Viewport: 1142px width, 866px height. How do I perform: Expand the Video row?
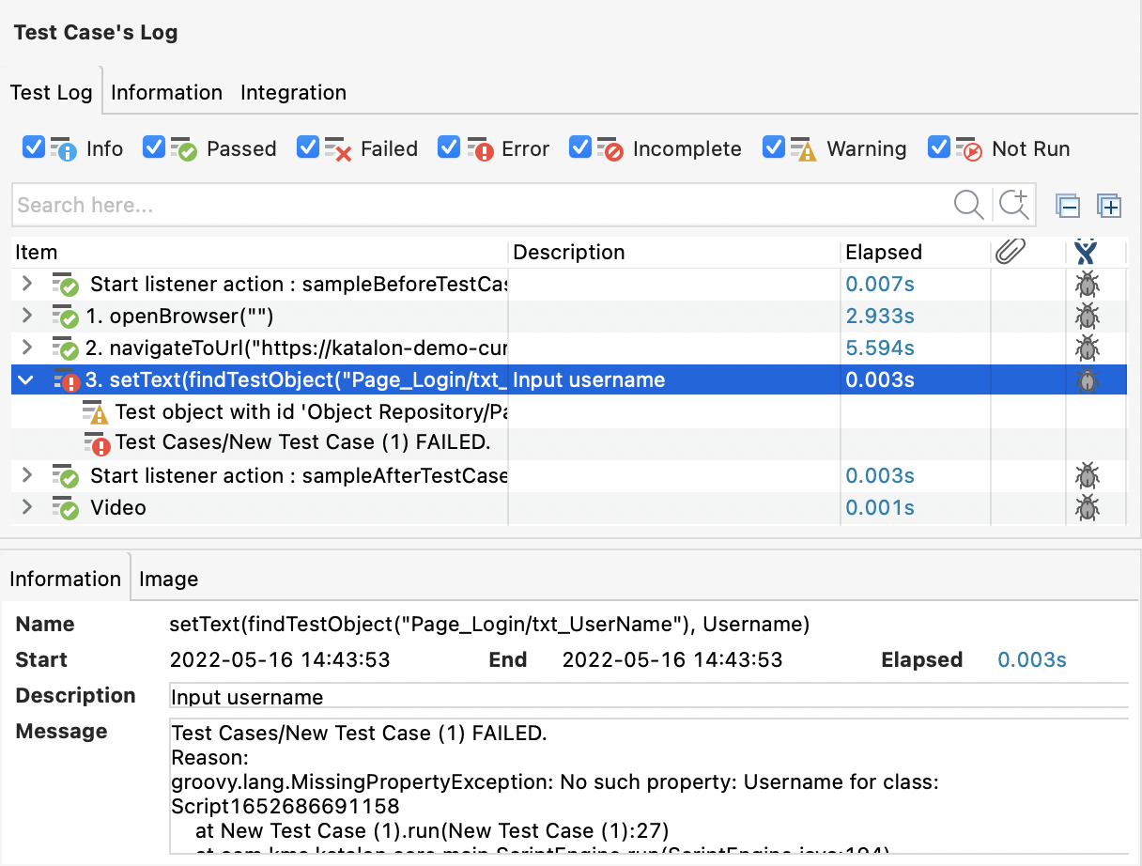[26, 507]
